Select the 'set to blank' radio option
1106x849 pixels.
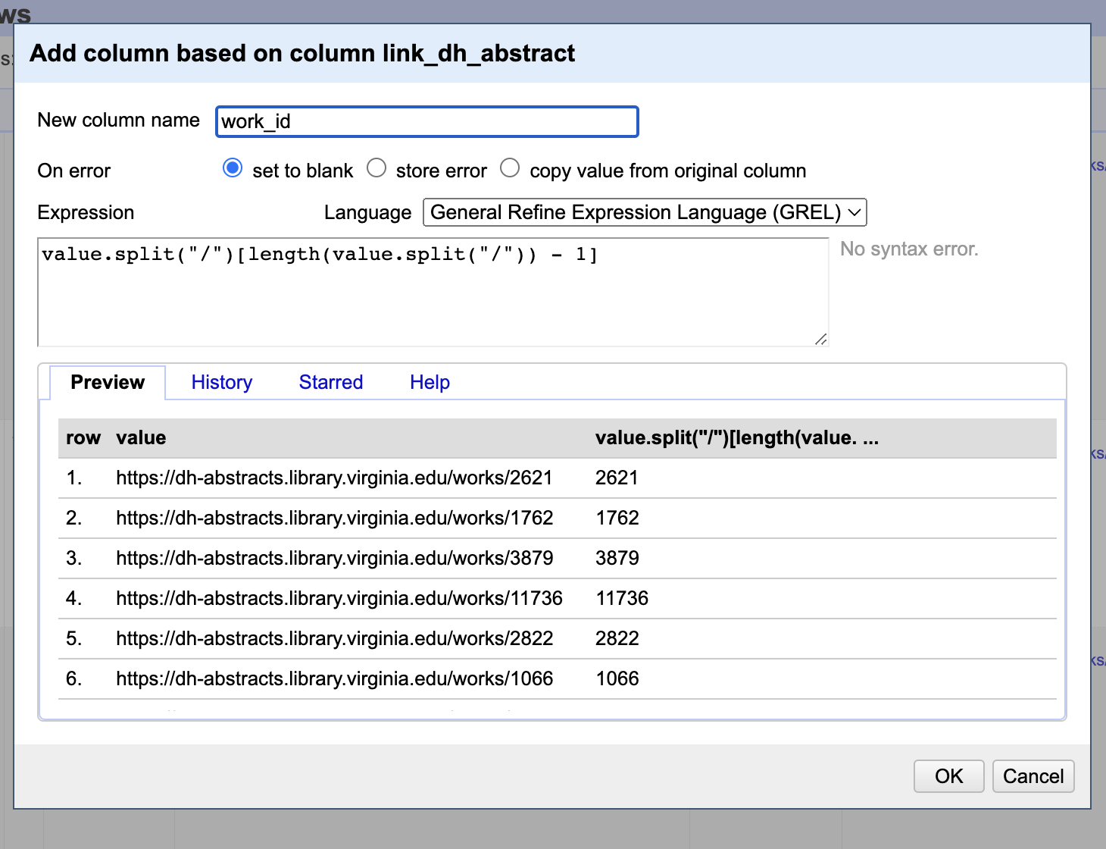tap(233, 168)
